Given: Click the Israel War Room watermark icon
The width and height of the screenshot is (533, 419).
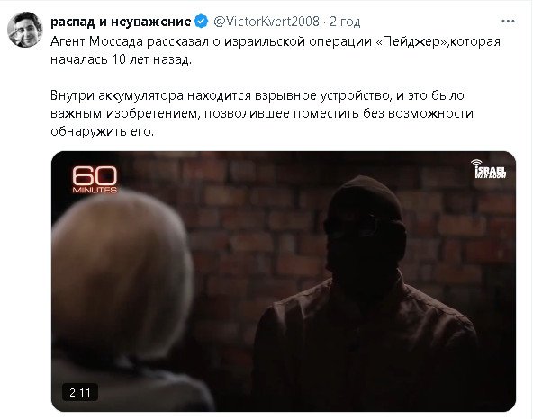Looking at the screenshot, I should [490, 169].
